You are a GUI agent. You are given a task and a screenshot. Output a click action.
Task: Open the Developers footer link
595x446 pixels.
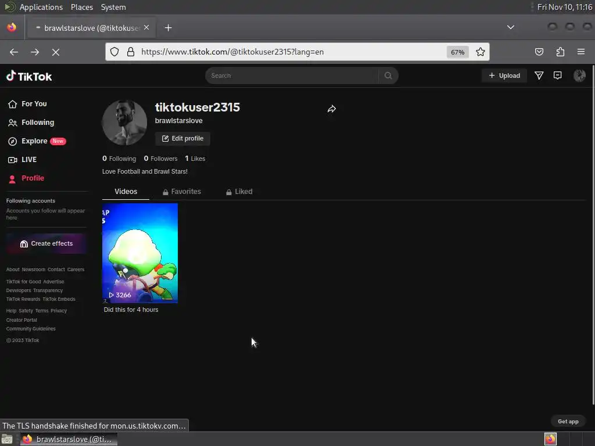click(19, 290)
